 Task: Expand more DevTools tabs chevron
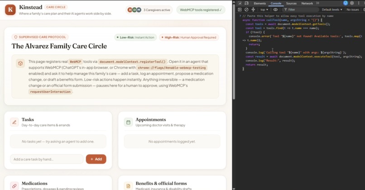point(317,3)
